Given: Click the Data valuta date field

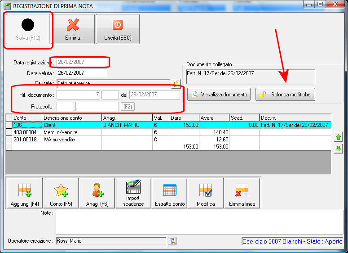Looking at the screenshot, I should 82,73.
